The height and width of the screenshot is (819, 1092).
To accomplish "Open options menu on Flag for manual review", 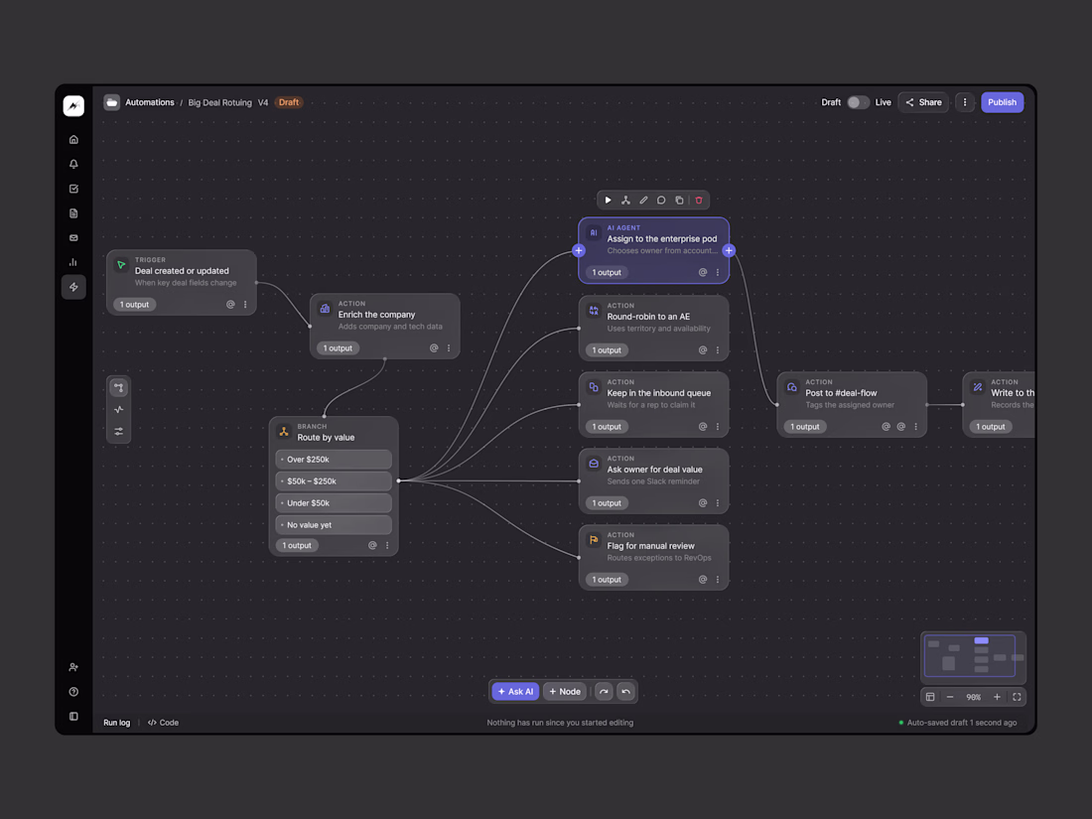I will click(x=718, y=580).
